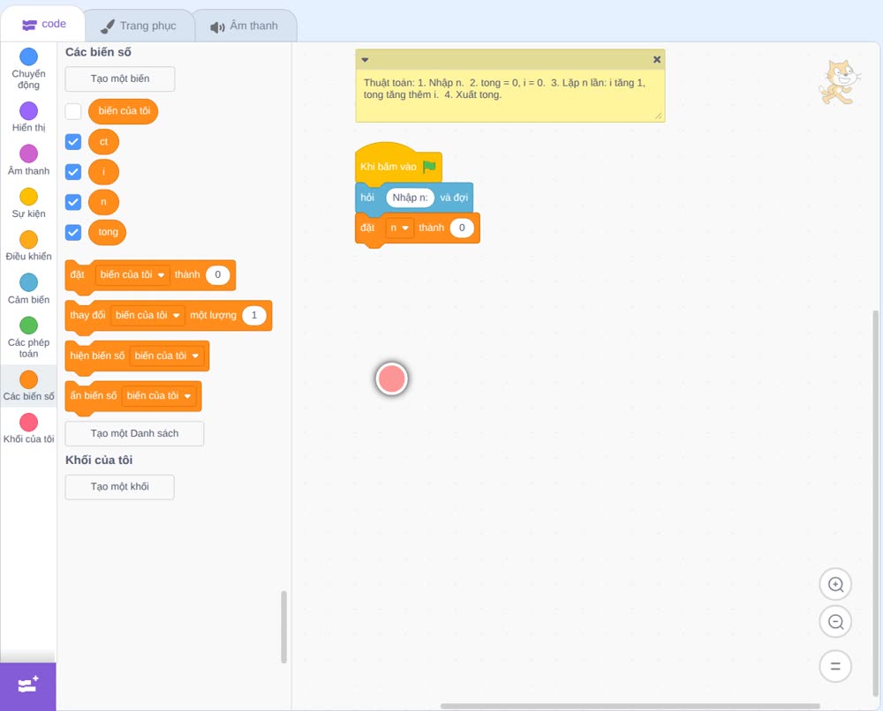Select the Cảm biến category circle
The image size is (883, 711).
tap(29, 282)
